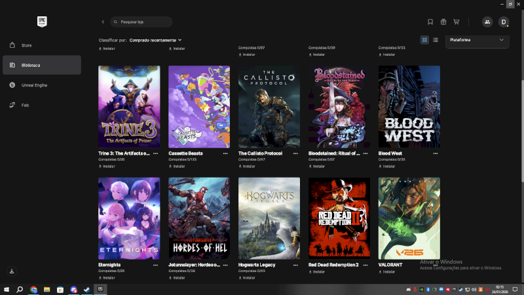
Task: Open the VALORANT cover thumbnail
Action: click(409, 218)
